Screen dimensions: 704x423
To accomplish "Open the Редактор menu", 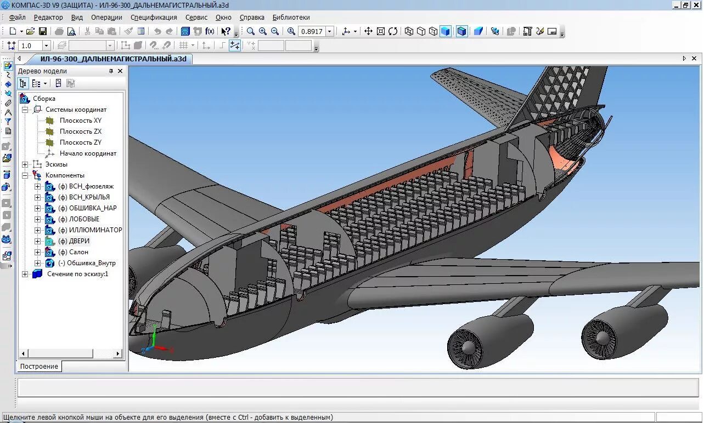I will (48, 17).
